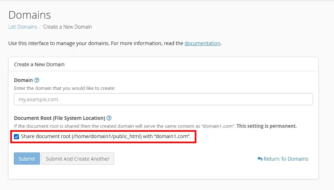334x190 pixels.
Task: Follow the documentation hyperlink
Action: pos(202,43)
